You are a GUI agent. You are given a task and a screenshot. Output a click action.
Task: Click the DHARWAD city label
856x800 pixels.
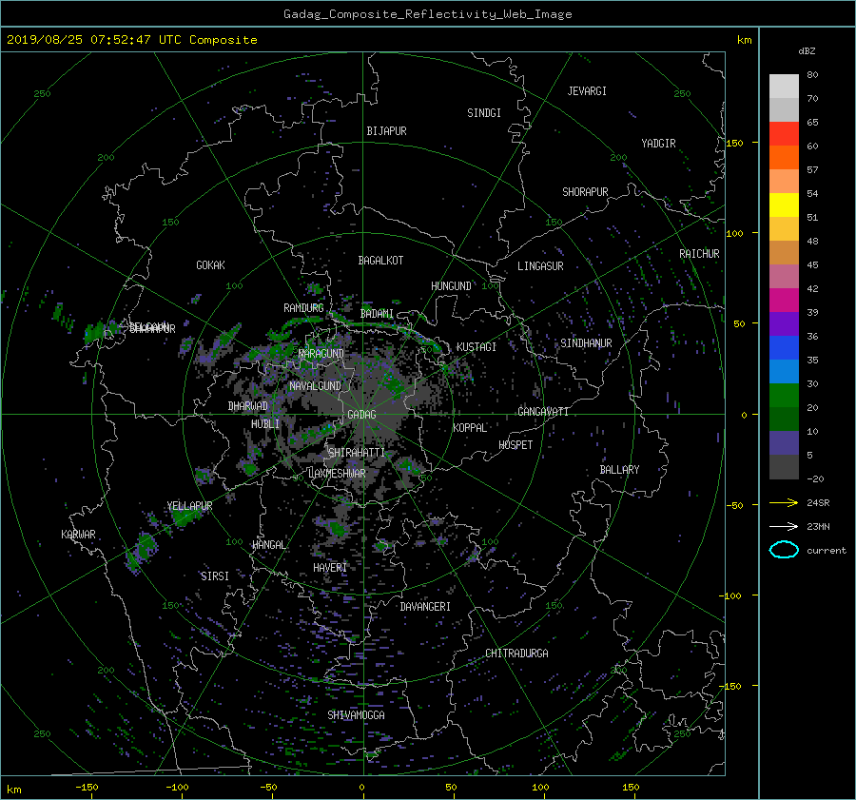pyautogui.click(x=248, y=406)
